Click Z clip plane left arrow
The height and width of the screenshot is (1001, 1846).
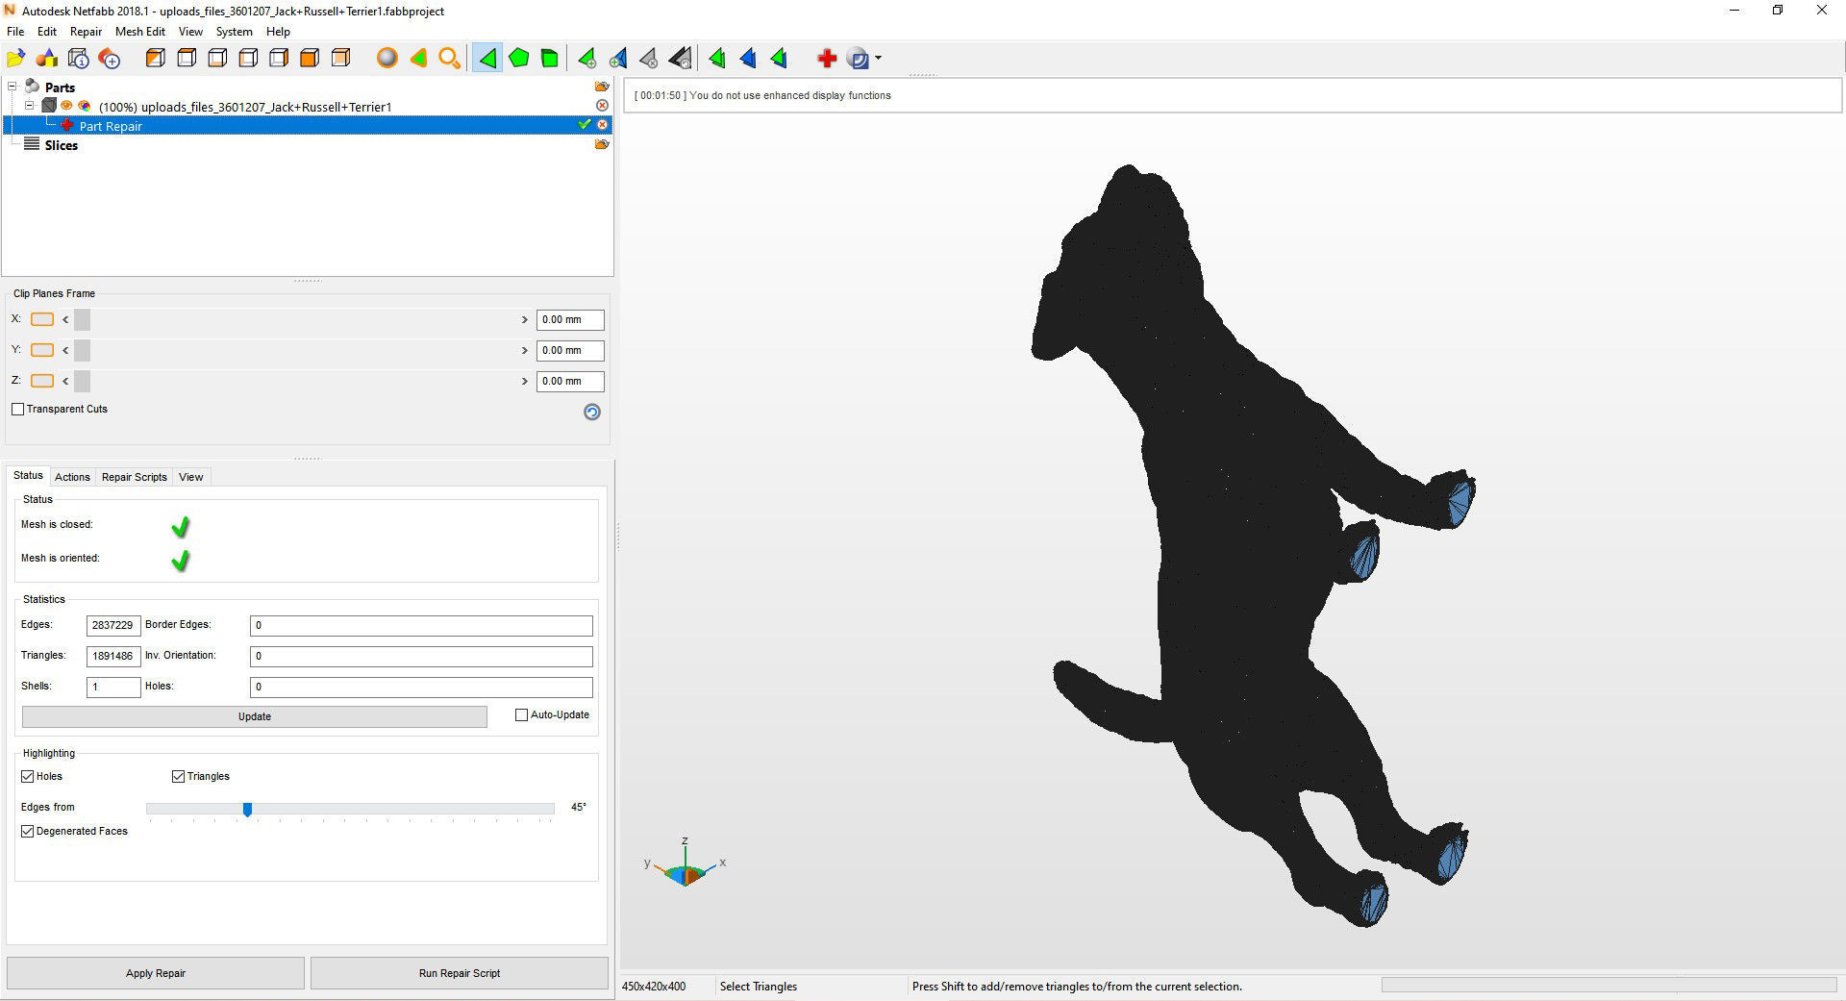pos(65,381)
